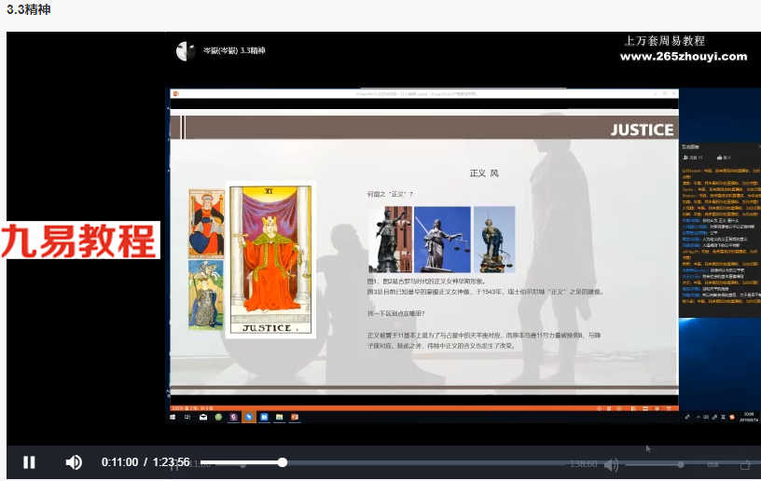Open the purple taskbar app icon

233,417
